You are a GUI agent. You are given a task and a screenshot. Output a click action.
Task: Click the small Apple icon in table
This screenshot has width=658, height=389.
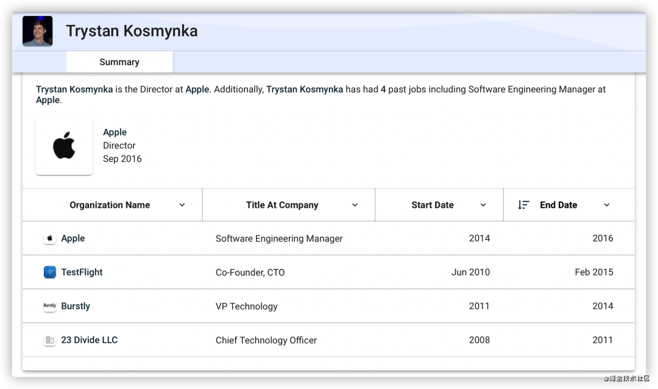pos(50,238)
